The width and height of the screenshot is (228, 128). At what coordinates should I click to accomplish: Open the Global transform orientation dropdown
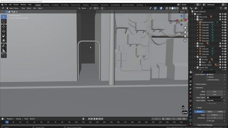tap(83, 8)
